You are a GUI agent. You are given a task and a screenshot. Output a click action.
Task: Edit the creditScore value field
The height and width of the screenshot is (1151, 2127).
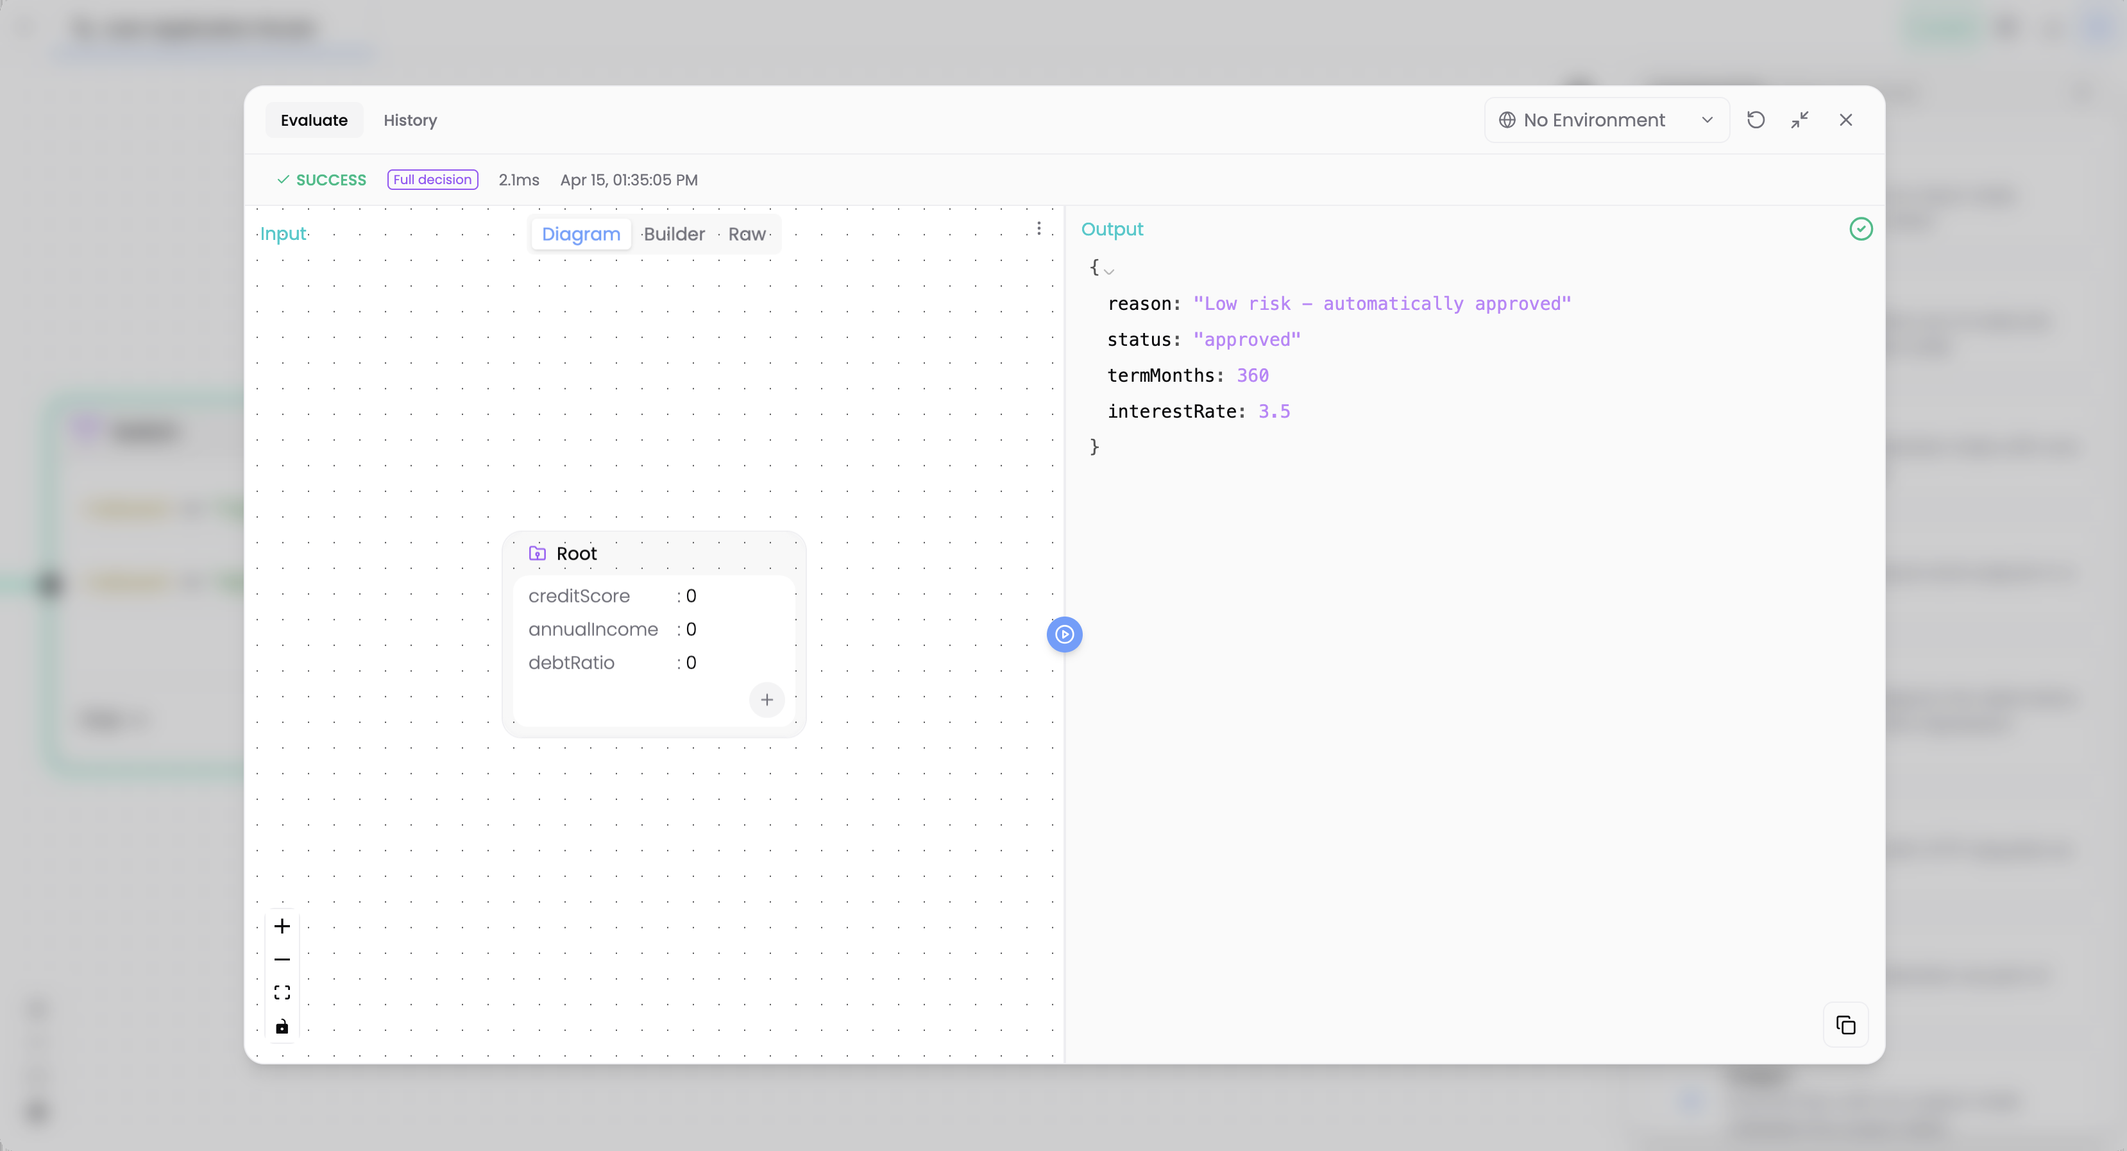point(691,595)
